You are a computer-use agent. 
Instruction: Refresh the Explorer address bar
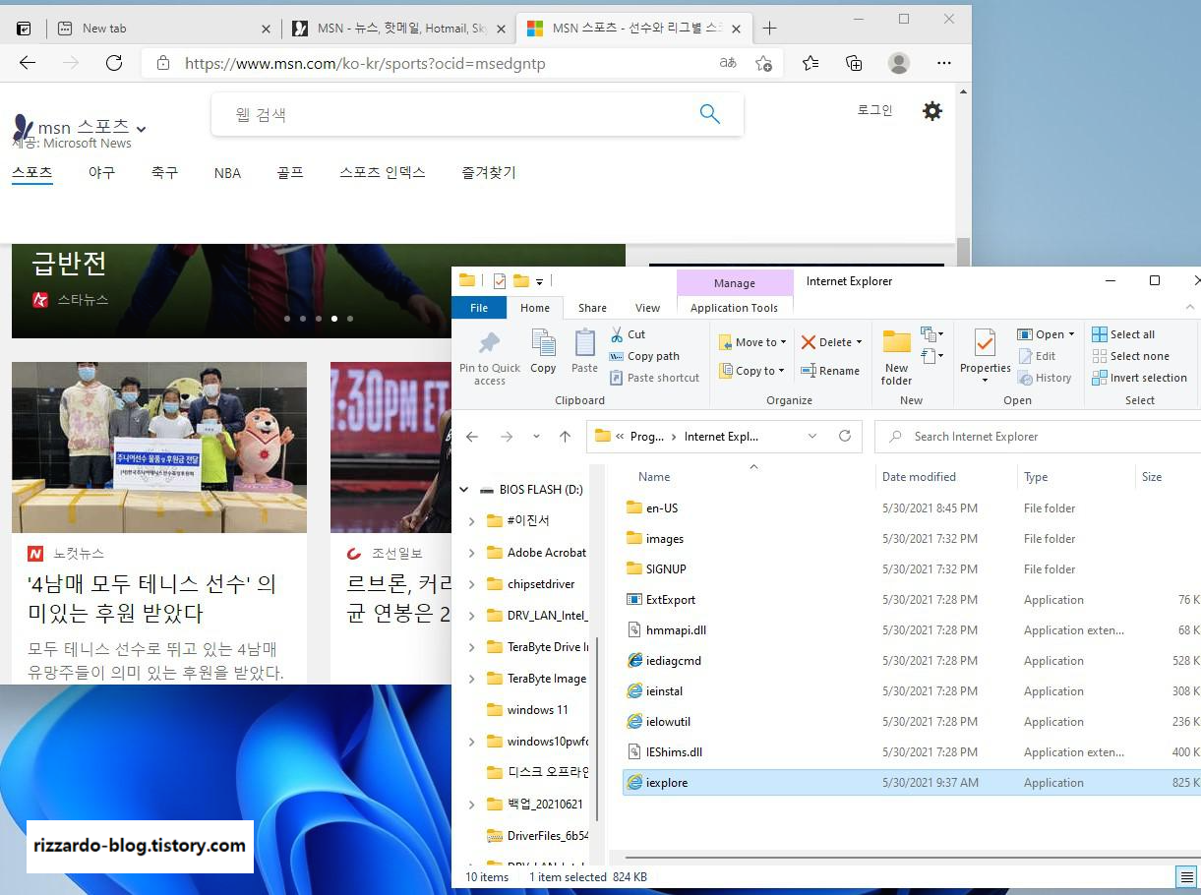pyautogui.click(x=844, y=436)
